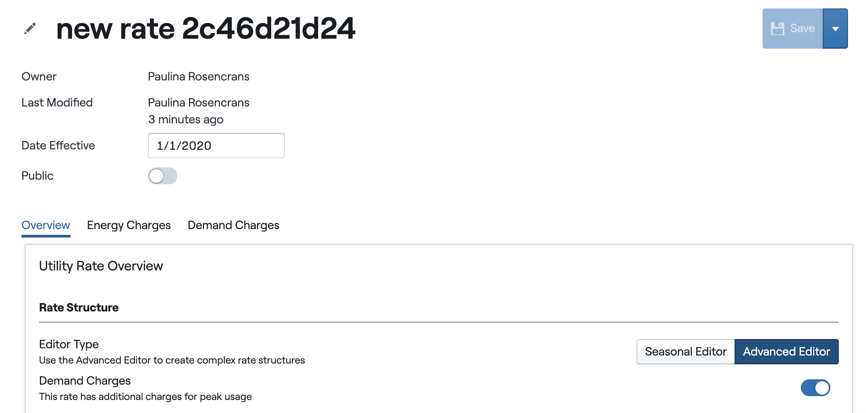The height and width of the screenshot is (413, 866).
Task: Click the "3 minutes ago" timestamp
Action: pyautogui.click(x=185, y=120)
